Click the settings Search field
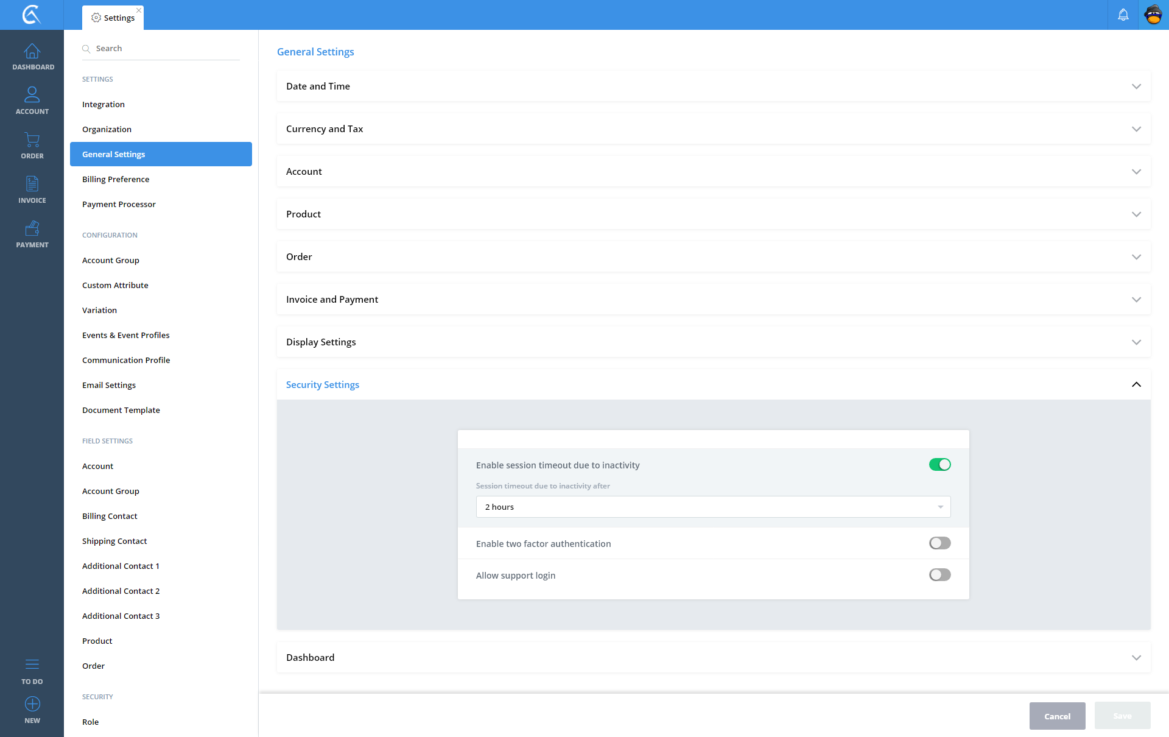Viewport: 1169px width, 737px height. click(164, 48)
